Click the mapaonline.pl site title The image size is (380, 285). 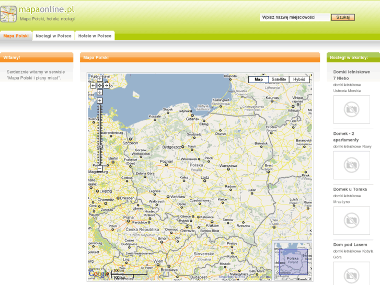pyautogui.click(x=47, y=9)
